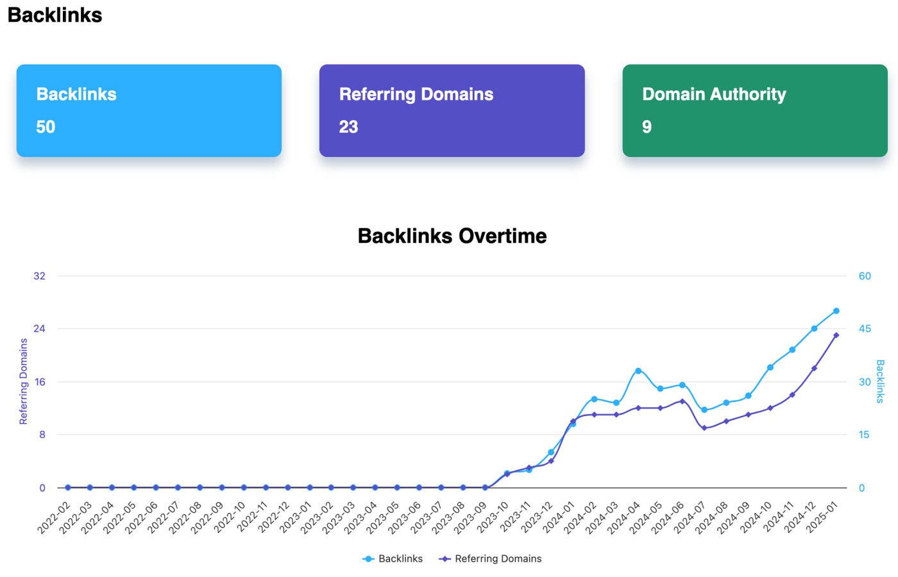
Task: Select the Referring Domains marker at 2024-06
Action: tap(682, 401)
